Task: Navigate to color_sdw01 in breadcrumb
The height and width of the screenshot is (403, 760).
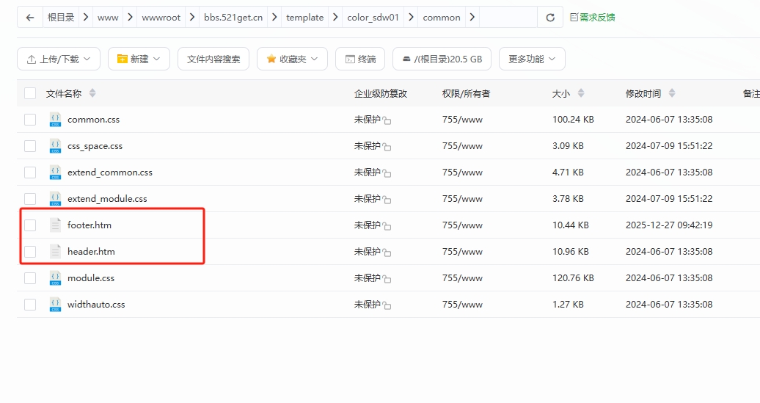Action: coord(373,18)
